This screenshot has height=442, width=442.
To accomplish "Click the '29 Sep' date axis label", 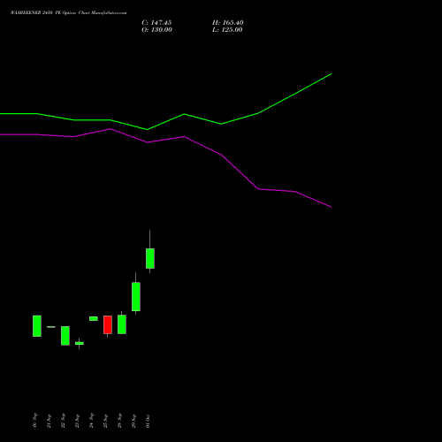I will [133, 421].
